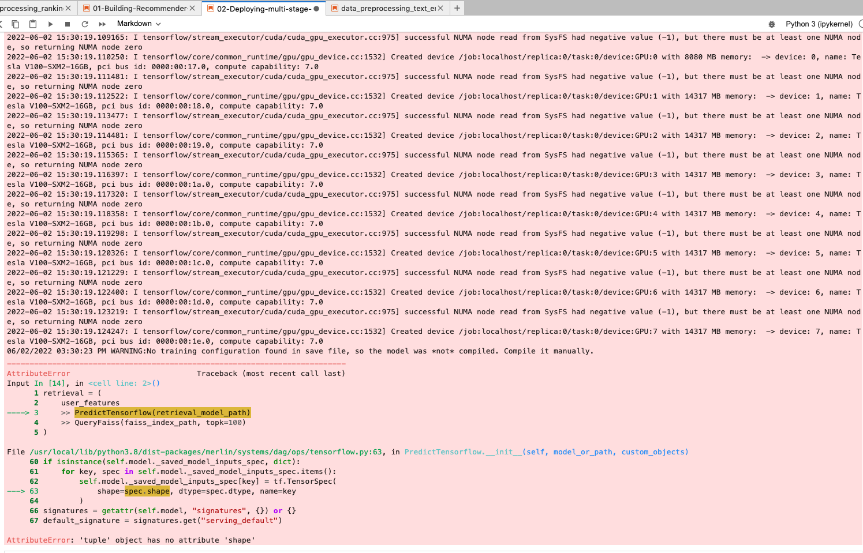The height and width of the screenshot is (553, 863).
Task: Open a new launcher with the plus icon
Action: [x=457, y=8]
